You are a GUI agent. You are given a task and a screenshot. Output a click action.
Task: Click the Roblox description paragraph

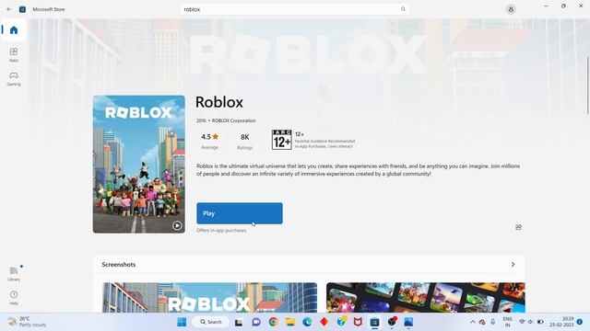pos(359,170)
